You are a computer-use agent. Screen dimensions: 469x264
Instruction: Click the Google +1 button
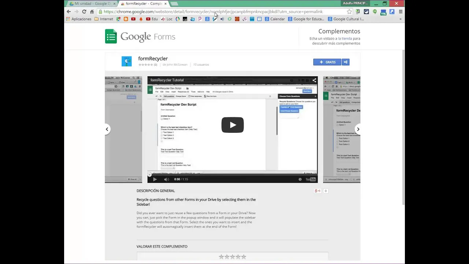click(318, 191)
